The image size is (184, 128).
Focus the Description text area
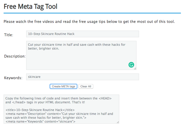coord(81,55)
